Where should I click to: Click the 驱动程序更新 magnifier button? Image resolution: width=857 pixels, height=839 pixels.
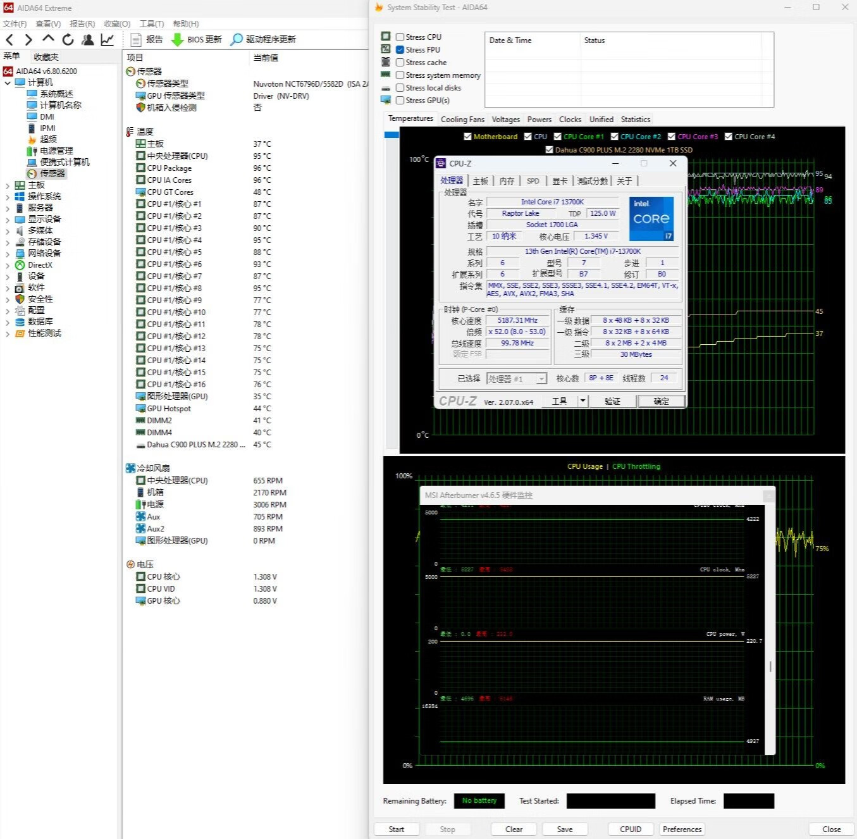pyautogui.click(x=263, y=39)
